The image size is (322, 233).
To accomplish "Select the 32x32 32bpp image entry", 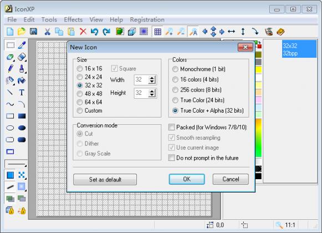I will point(299,49).
